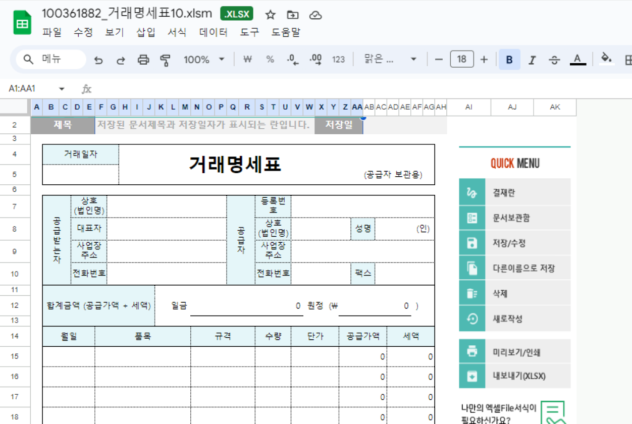Click the 품목 column header cell
632x424 pixels.
(143, 336)
